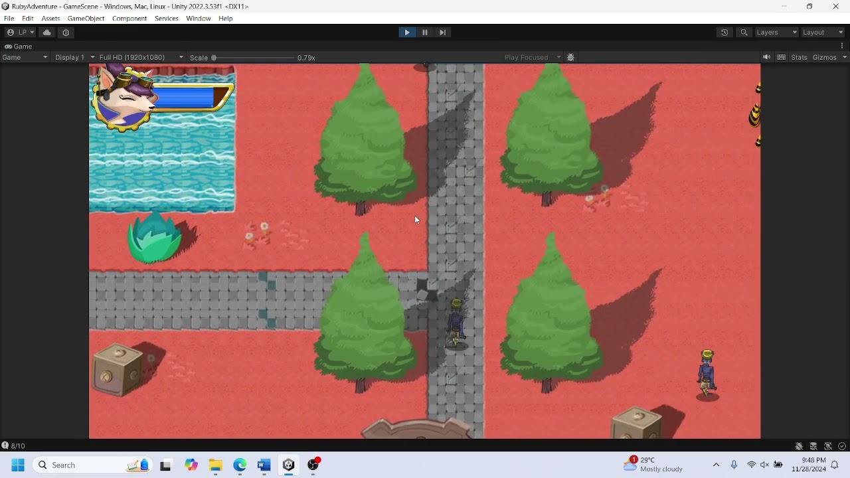
Task: Open the Wi-Fi network tray icon
Action: pos(752,465)
